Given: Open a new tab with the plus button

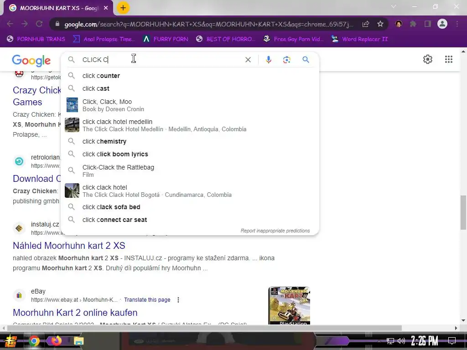Looking at the screenshot, I should click(123, 8).
